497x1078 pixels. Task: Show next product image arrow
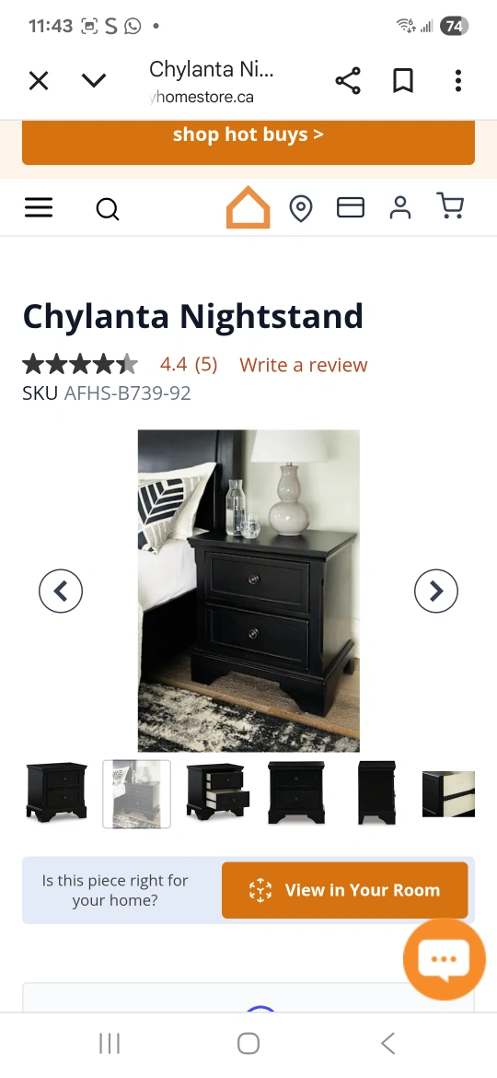point(436,591)
